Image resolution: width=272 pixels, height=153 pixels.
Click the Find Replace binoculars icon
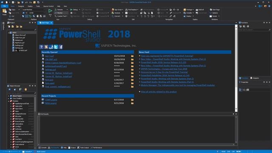click(126, 10)
